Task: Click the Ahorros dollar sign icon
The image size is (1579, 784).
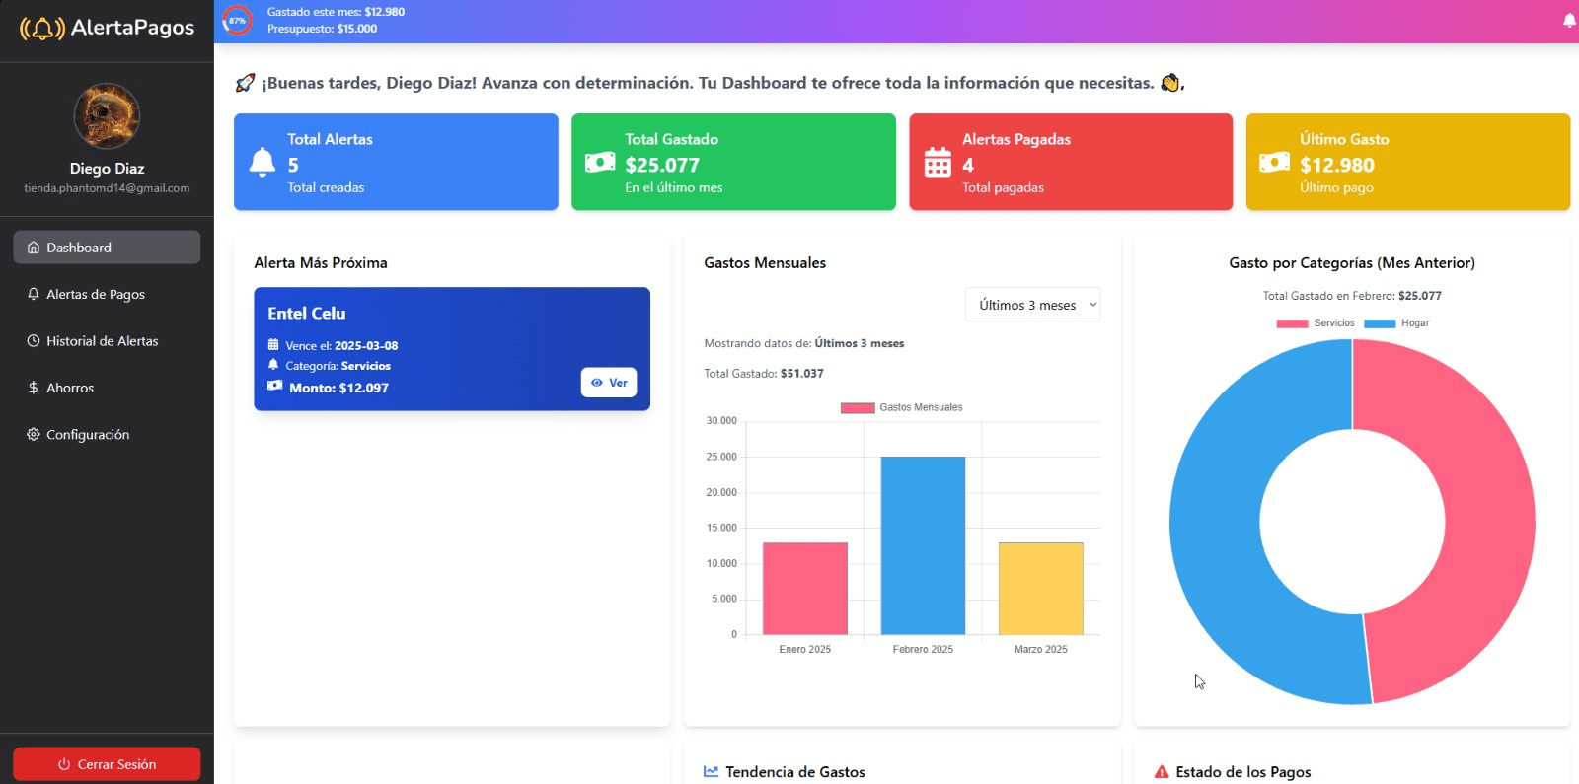Action: [34, 388]
